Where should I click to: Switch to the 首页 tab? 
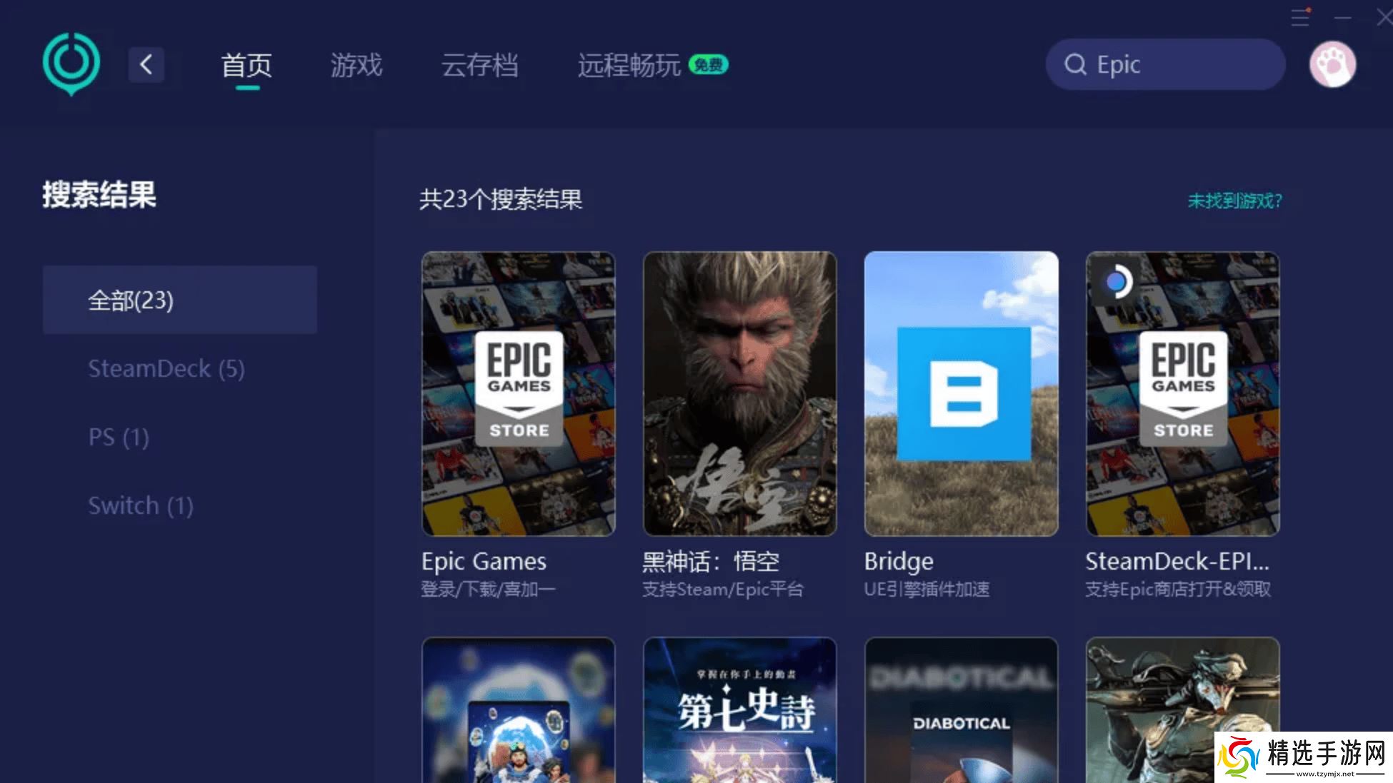[x=246, y=66]
